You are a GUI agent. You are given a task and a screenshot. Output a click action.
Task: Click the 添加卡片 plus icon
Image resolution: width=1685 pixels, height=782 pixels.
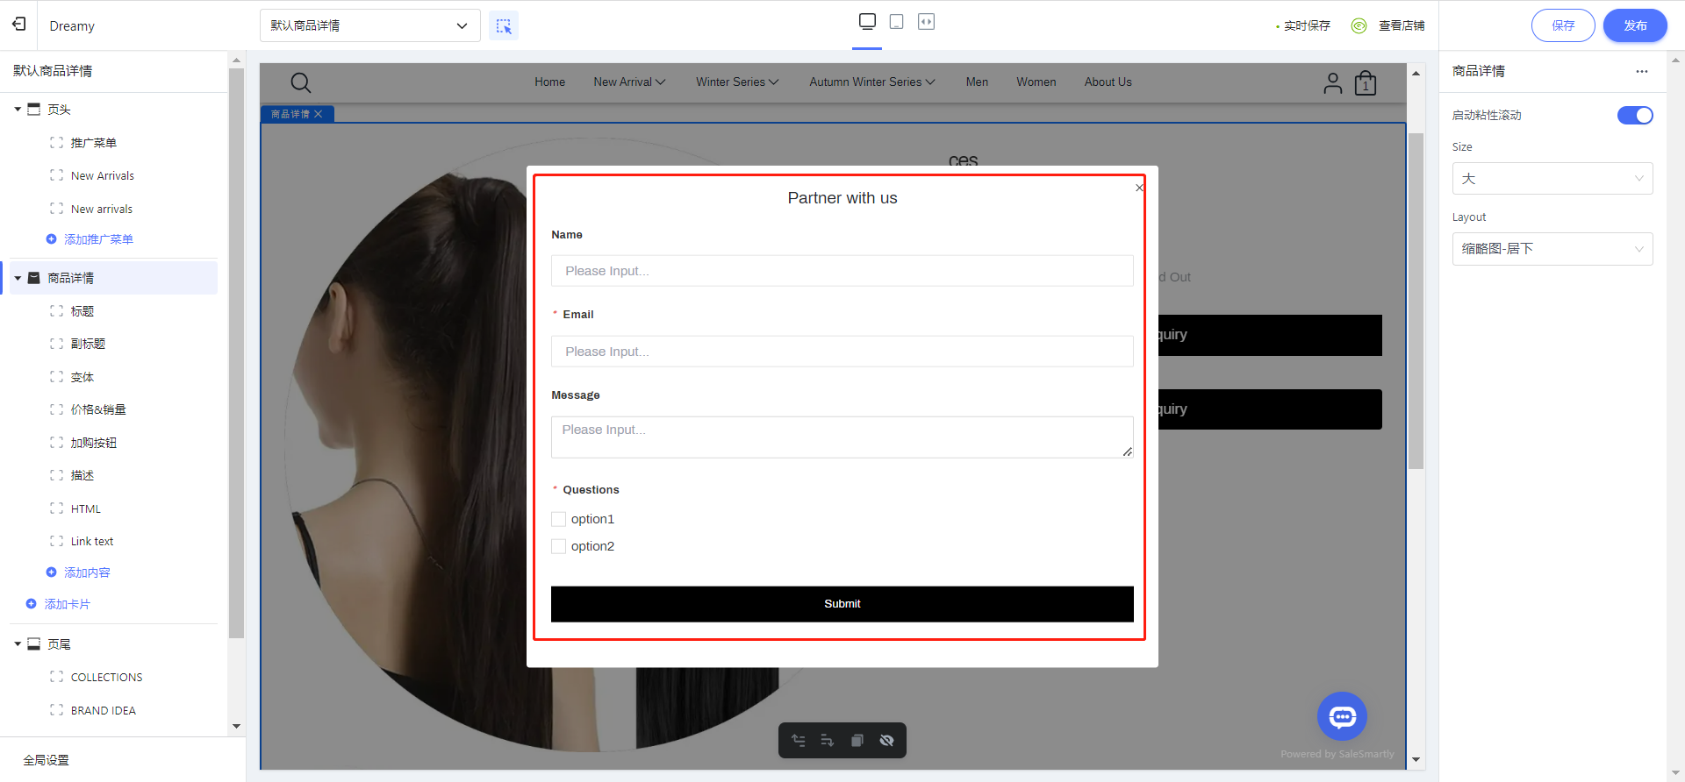point(32,604)
